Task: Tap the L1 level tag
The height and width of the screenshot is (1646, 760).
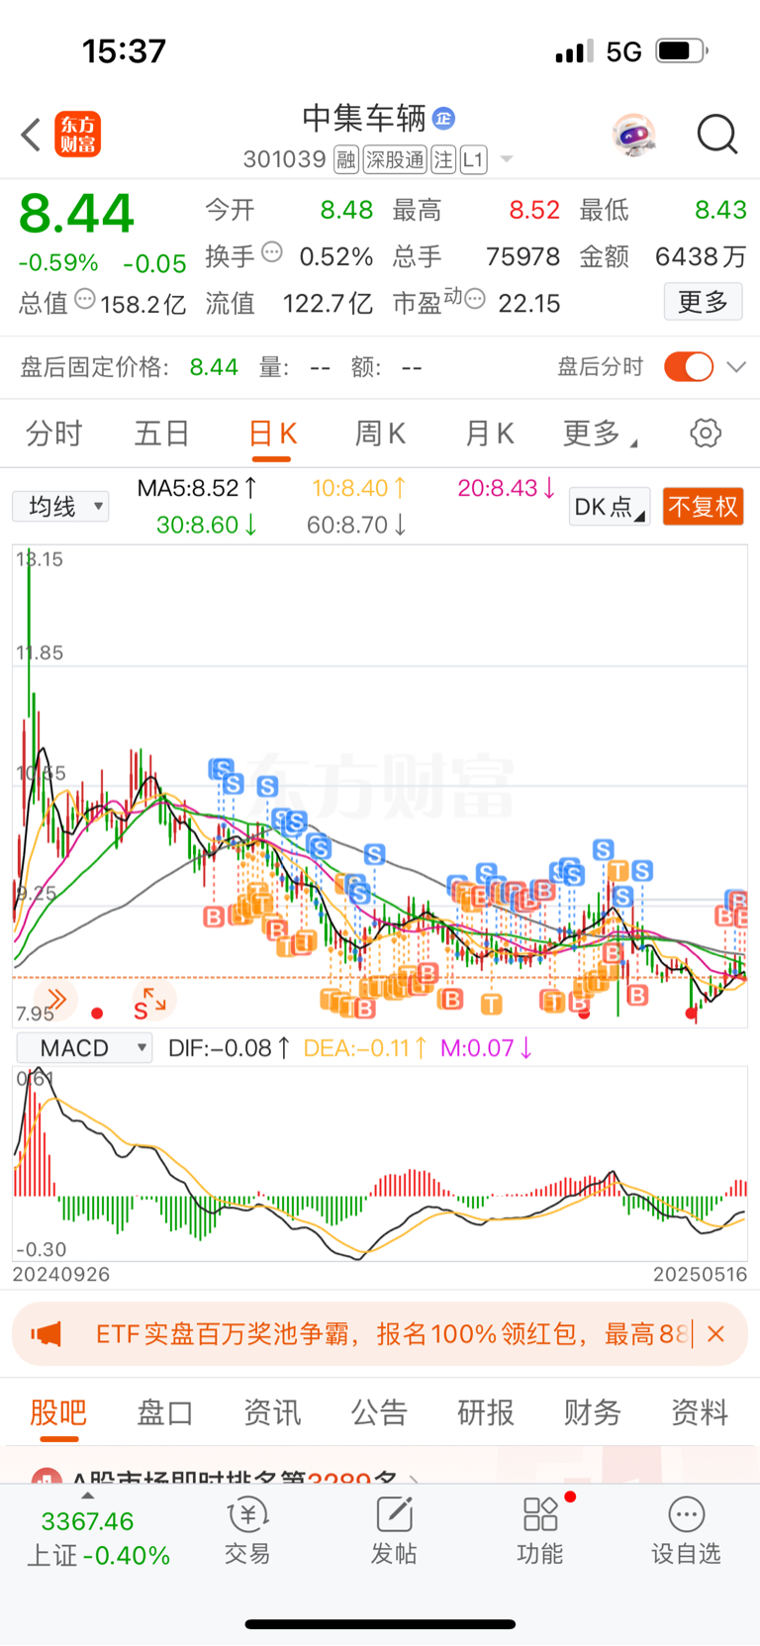Action: [x=474, y=159]
